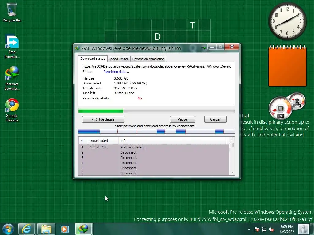
Task: Click the green download progress bar
Action: click(x=157, y=110)
